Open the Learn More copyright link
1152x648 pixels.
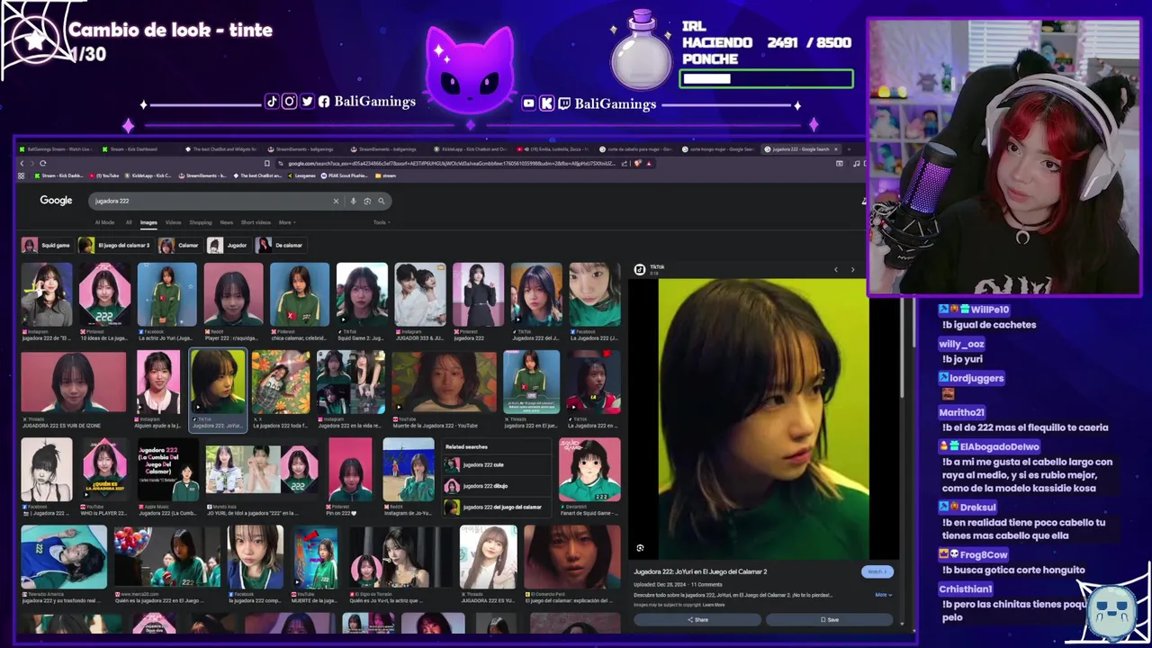coord(714,605)
